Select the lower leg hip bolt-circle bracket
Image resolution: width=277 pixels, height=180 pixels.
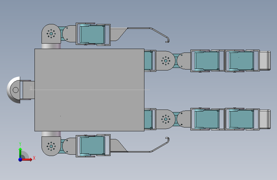pyautogui.click(x=165, y=119)
